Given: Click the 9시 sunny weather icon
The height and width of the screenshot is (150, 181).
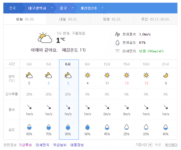Looking at the screenshot, I should pos(87,75).
